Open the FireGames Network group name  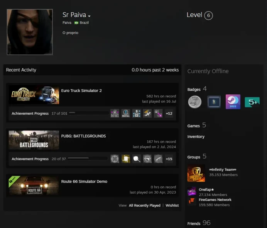[x=215, y=200]
